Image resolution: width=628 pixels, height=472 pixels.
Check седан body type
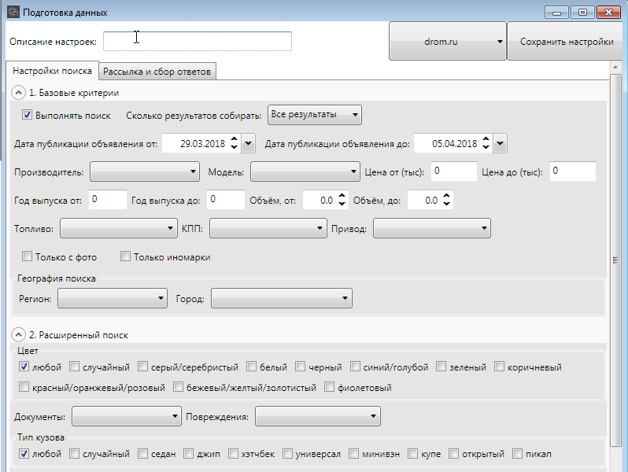point(142,453)
